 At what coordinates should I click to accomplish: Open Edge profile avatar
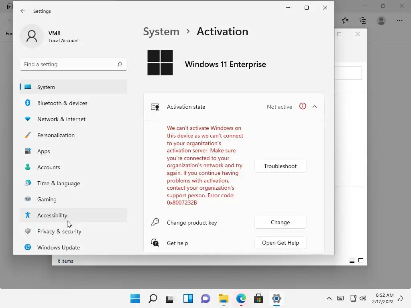tap(381, 20)
